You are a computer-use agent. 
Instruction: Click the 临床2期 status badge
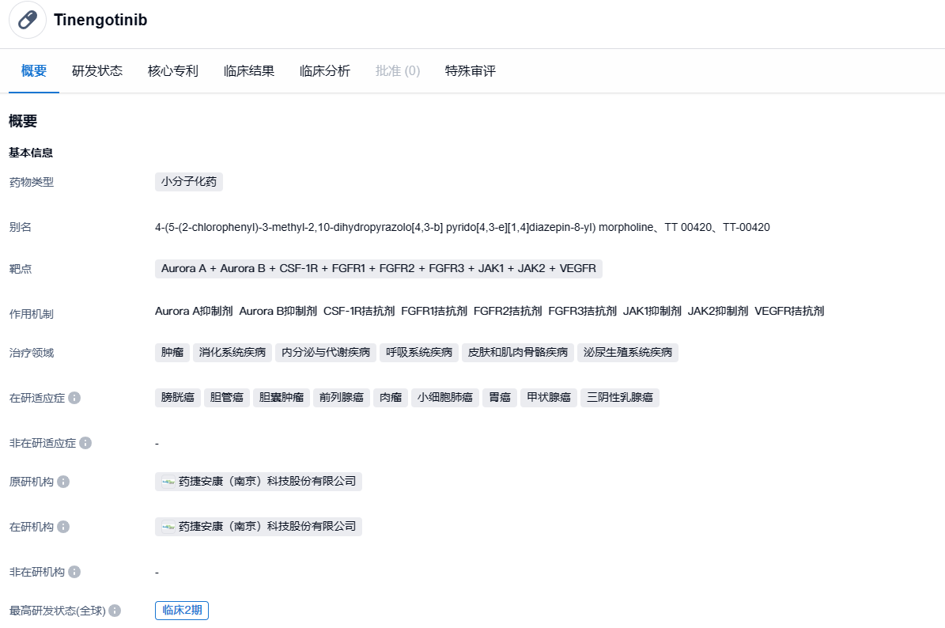[x=182, y=611]
